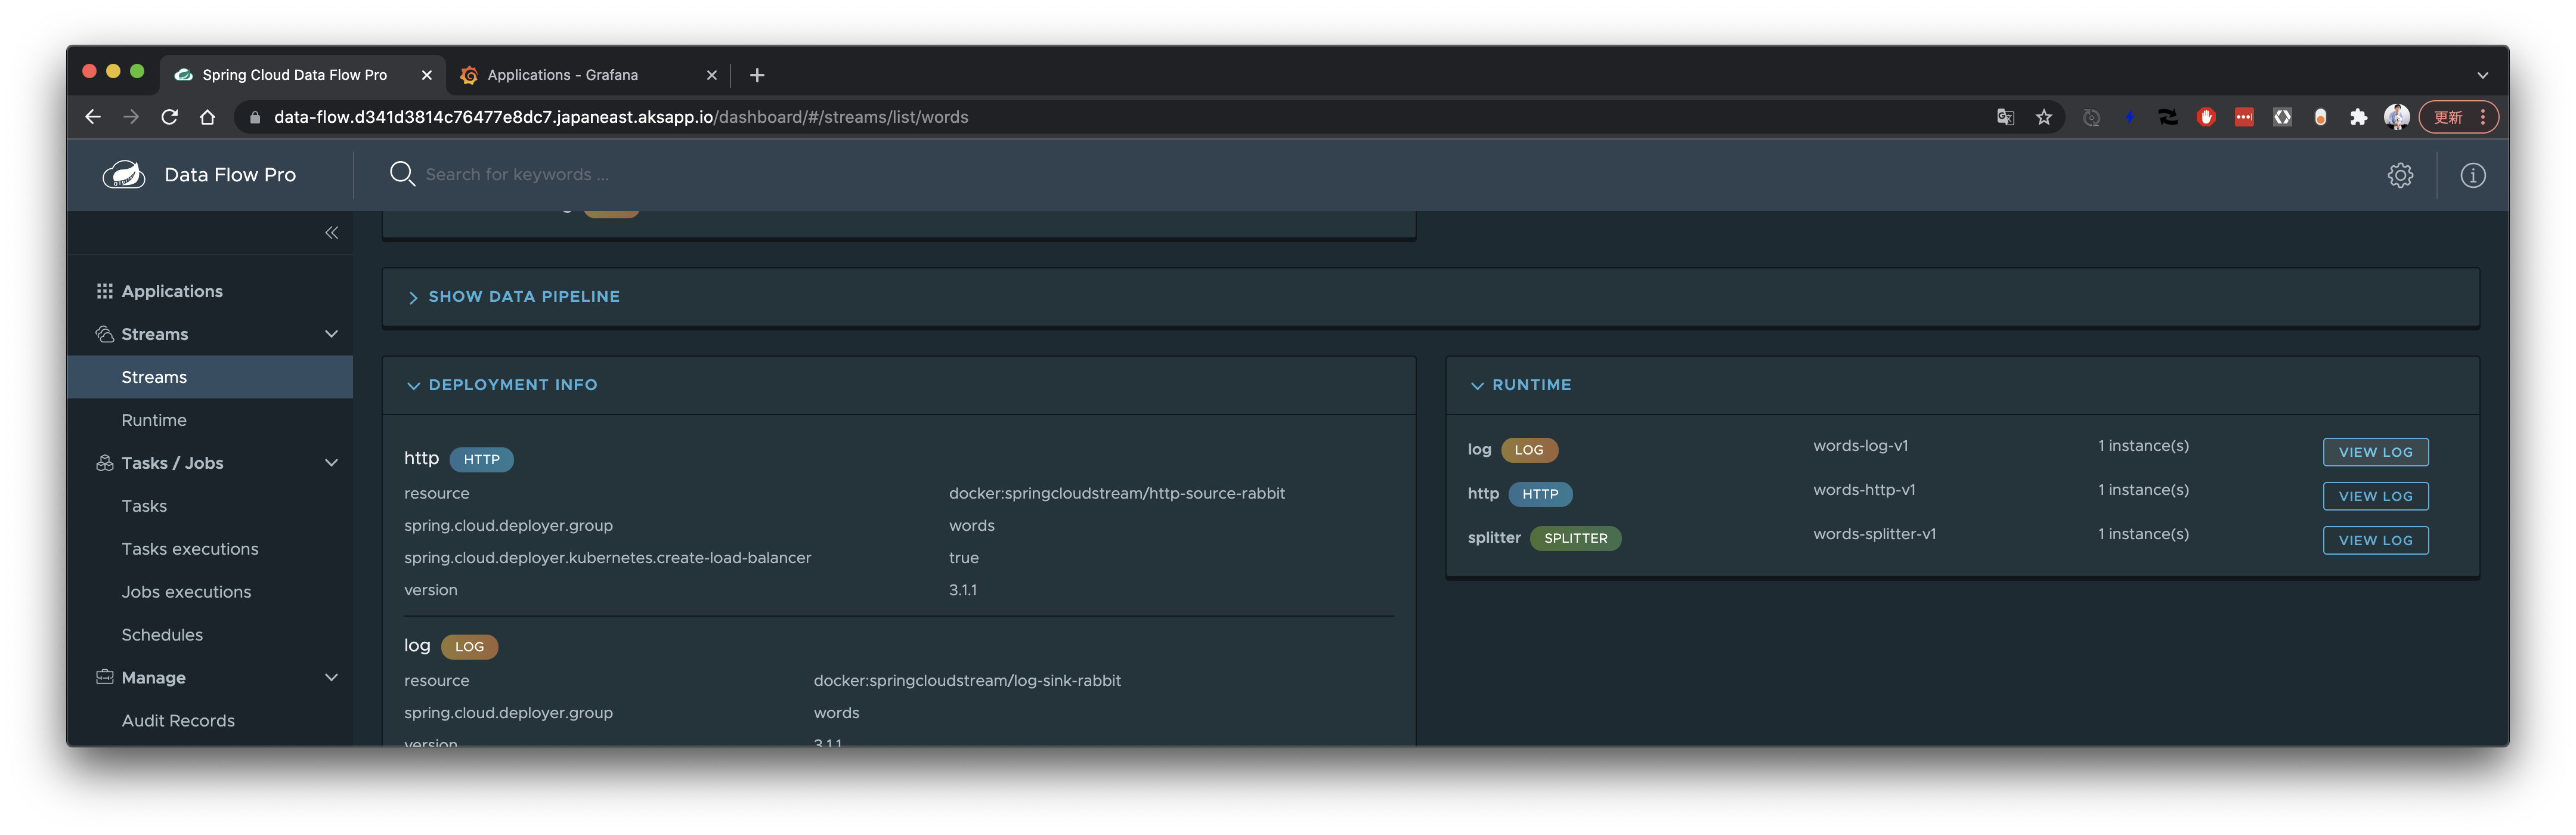2576x835 pixels.
Task: Click the Applications grid icon in sidebar
Action: [104, 291]
